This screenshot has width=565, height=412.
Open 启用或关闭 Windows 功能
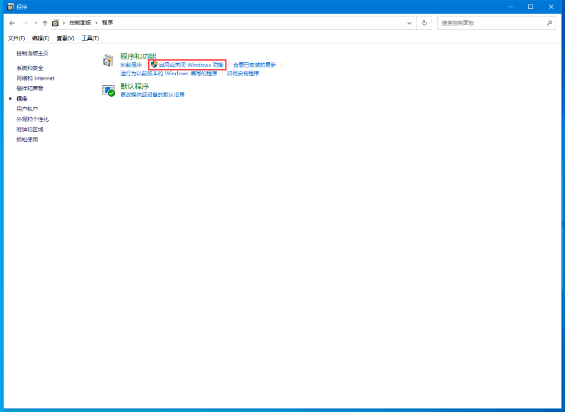191,65
